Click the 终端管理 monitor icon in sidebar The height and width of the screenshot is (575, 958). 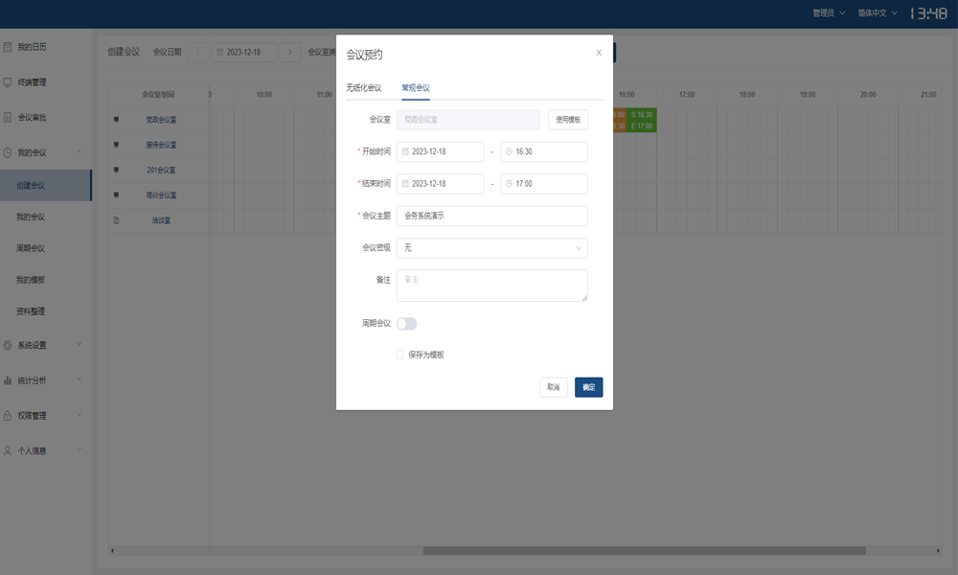[x=8, y=82]
